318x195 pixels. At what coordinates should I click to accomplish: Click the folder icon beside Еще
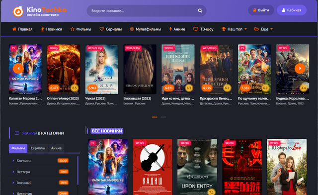[256, 29]
